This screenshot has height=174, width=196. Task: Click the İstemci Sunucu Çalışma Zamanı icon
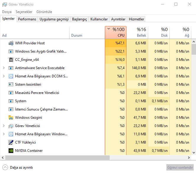pyautogui.click(x=11, y=109)
